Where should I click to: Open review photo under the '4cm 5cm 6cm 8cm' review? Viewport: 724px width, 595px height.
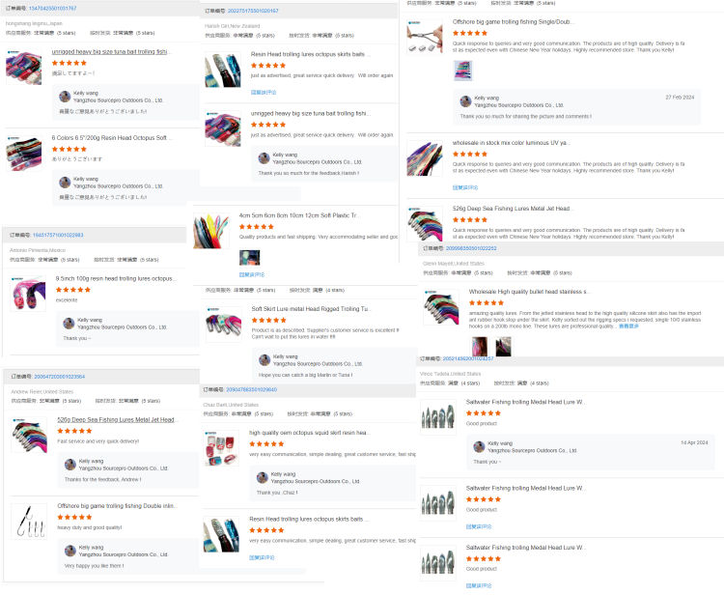249,257
